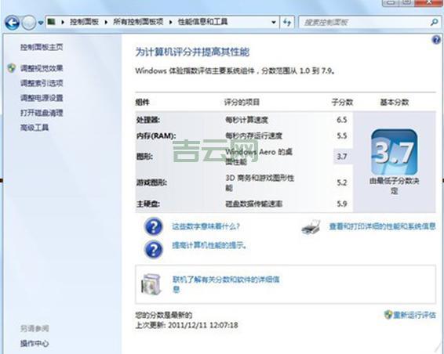Expand the chevron after the address bar icon
This screenshot has height=354, width=444.
coord(63,22)
